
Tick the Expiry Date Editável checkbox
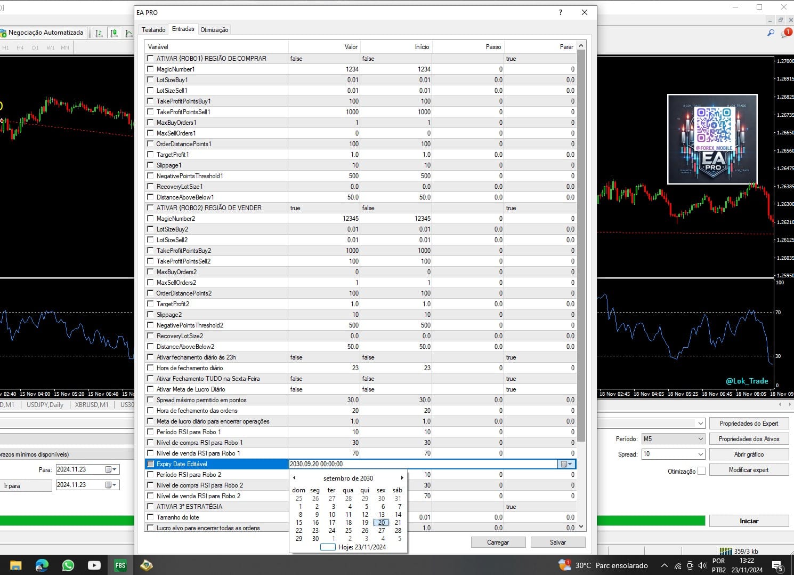pyautogui.click(x=150, y=464)
